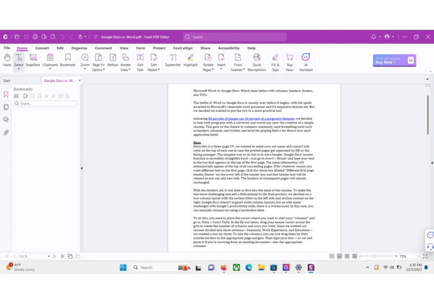Select the Hand tool
Image resolution: width=434 pixels, height=304 pixels.
[x=7, y=60]
